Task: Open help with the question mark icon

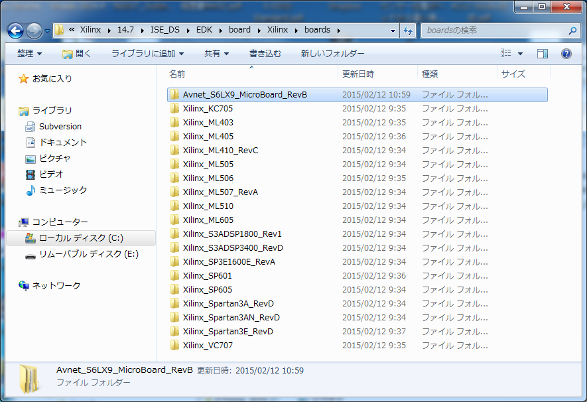Action: 566,54
